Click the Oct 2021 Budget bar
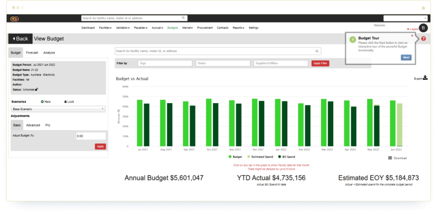This screenshot has width=437, height=214. tap(209, 122)
